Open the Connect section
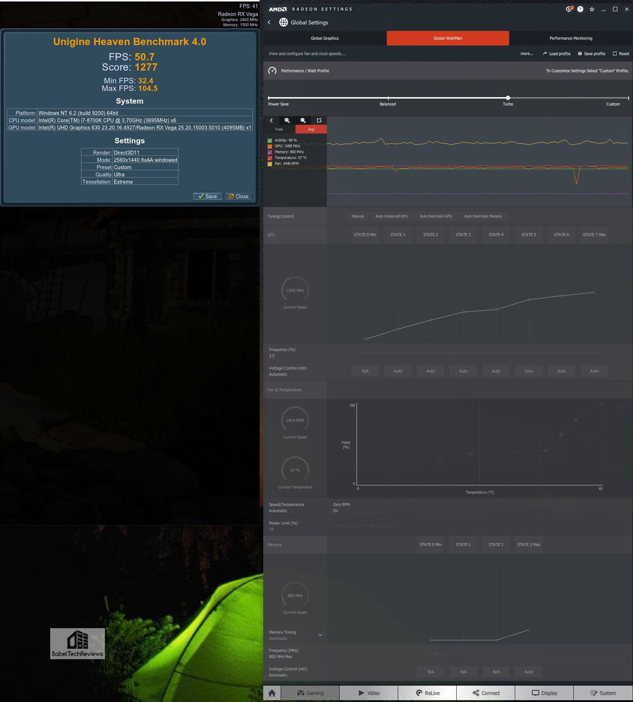Screen dimensions: 633x702 [486, 693]
